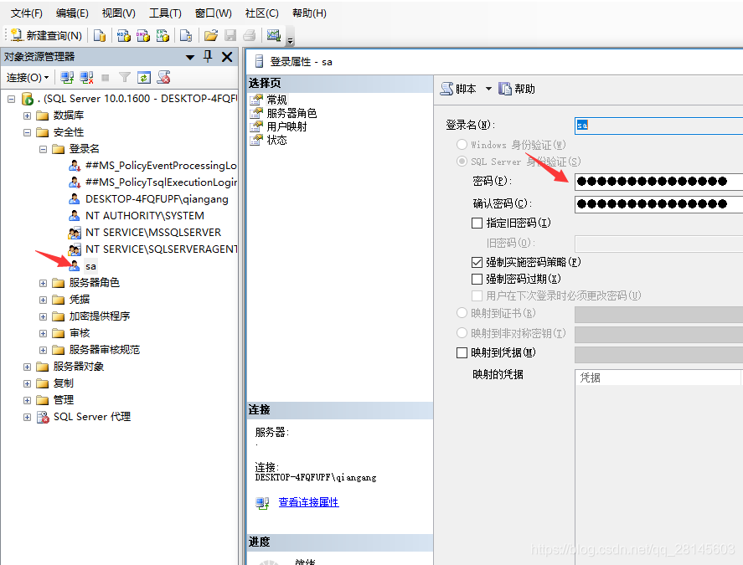
Task: Click the 登录名 input field
Action: click(x=658, y=126)
